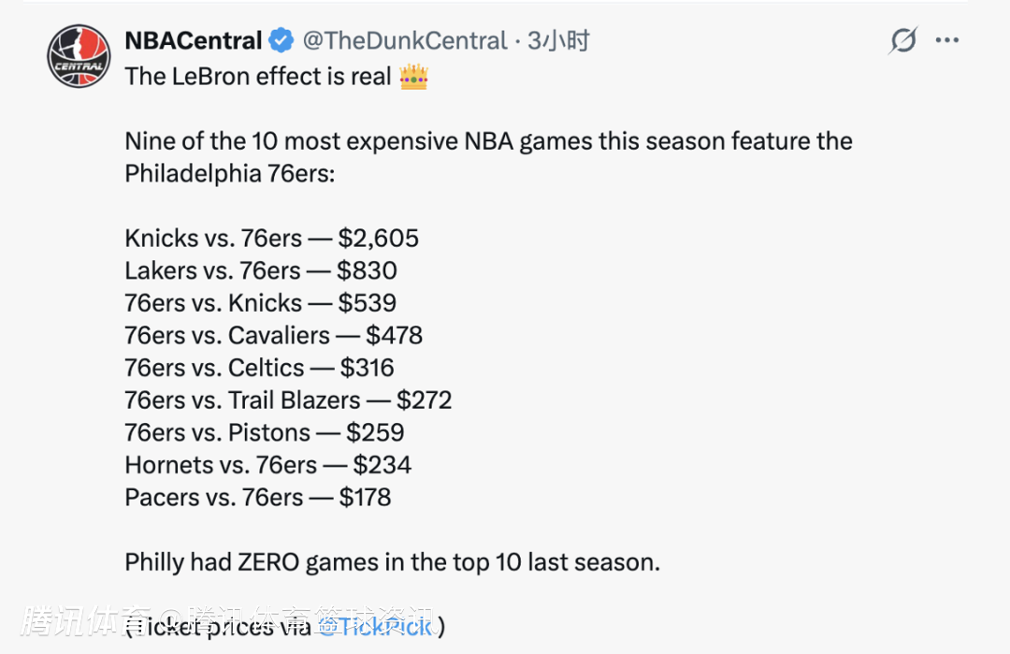1010x654 pixels.
Task: Select the Knicks vs. 76ers $2,605 line
Action: tap(272, 239)
